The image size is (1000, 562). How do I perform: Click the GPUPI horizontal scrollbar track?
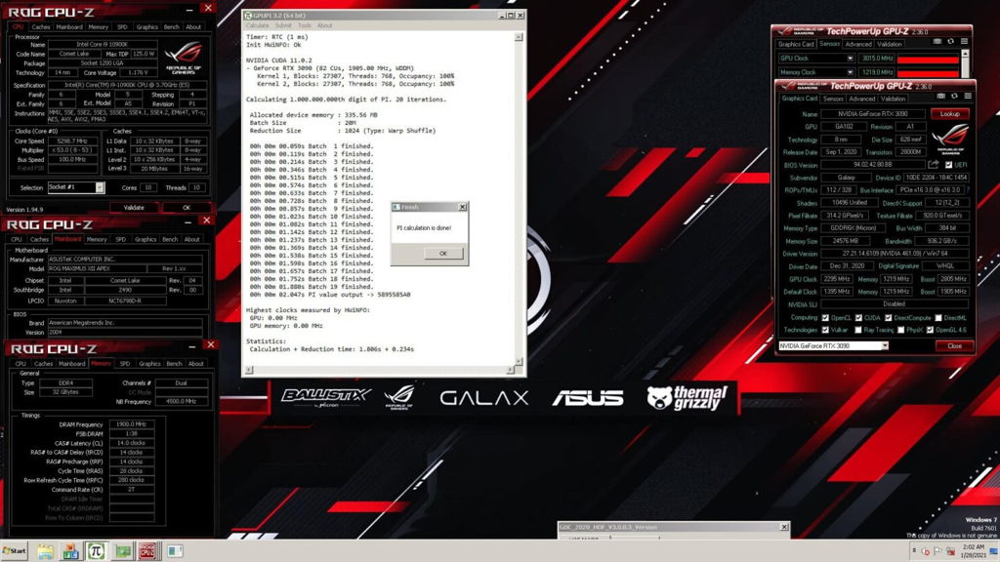click(379, 370)
